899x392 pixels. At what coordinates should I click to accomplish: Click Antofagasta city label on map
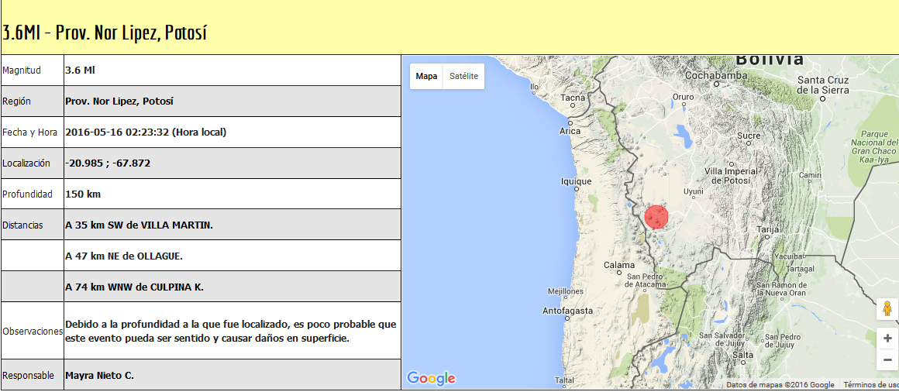point(567,311)
